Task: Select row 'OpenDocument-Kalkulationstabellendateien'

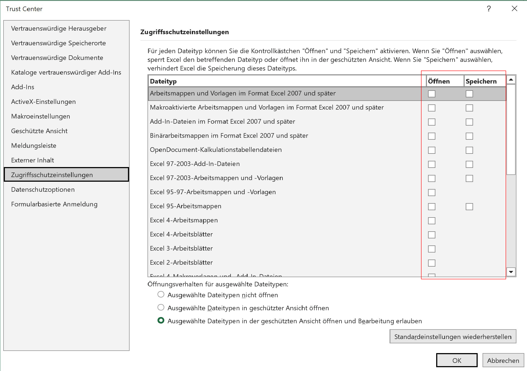Action: tap(327, 150)
